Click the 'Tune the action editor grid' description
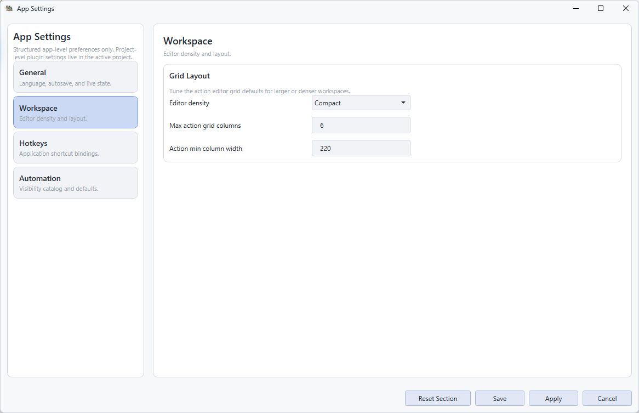Viewport: 639px width, 413px height. [x=260, y=91]
